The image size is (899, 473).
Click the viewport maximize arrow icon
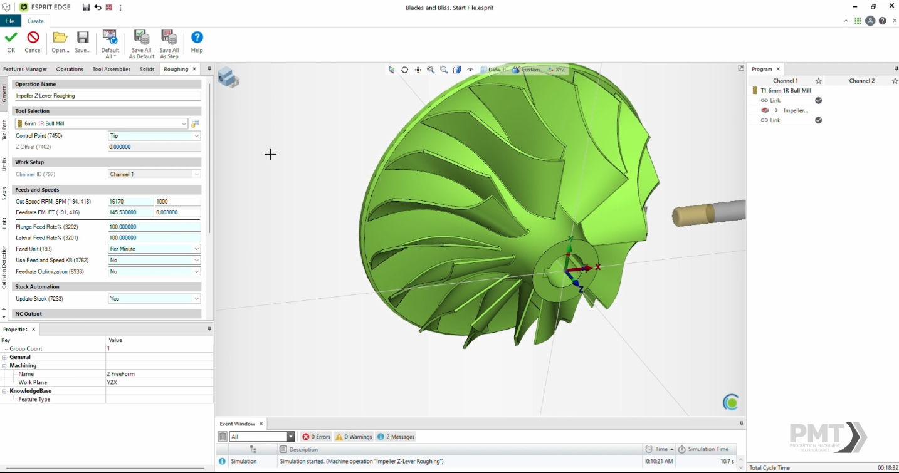(x=741, y=68)
